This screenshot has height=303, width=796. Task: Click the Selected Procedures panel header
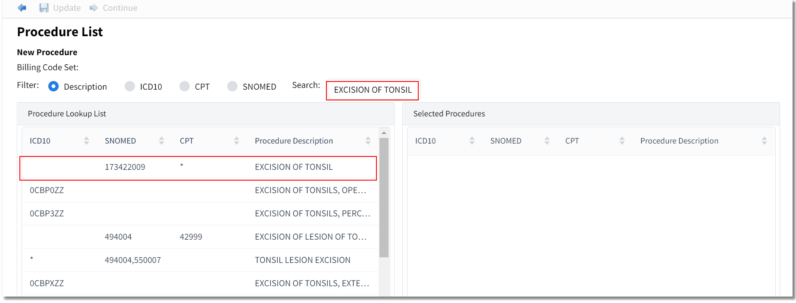point(591,114)
